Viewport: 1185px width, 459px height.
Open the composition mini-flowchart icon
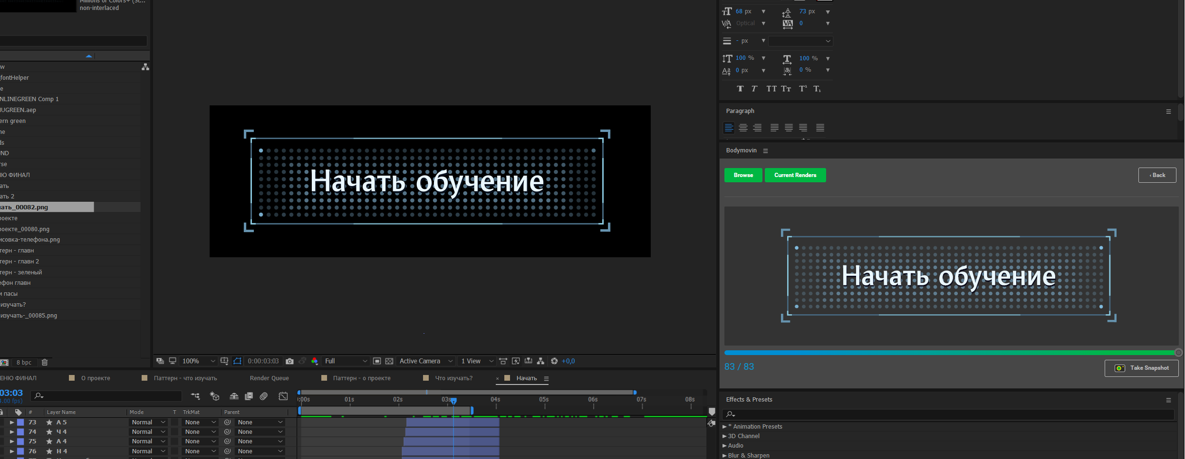[195, 396]
